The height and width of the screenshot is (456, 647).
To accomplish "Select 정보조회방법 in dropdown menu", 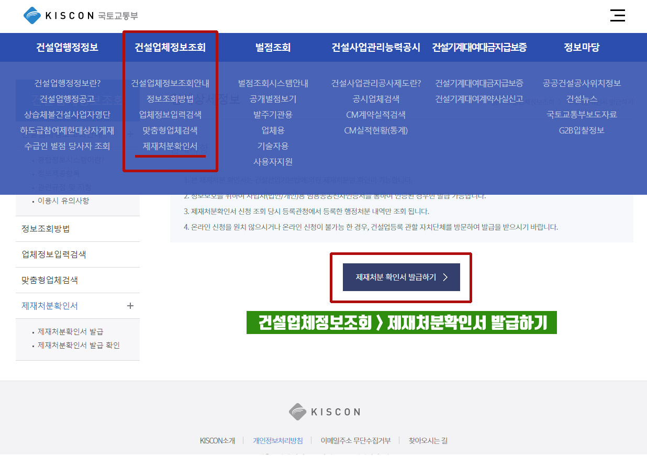I will point(170,99).
